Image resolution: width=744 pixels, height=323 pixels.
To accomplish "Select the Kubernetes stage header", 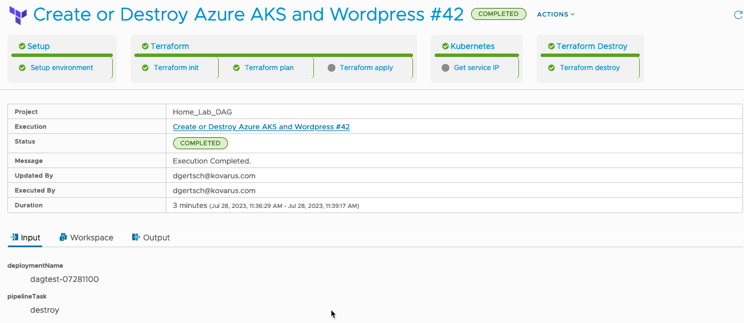I will [472, 46].
